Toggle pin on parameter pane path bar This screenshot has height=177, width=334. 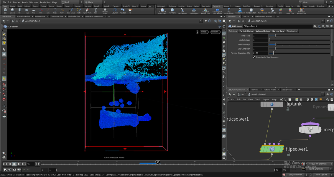[328, 21]
